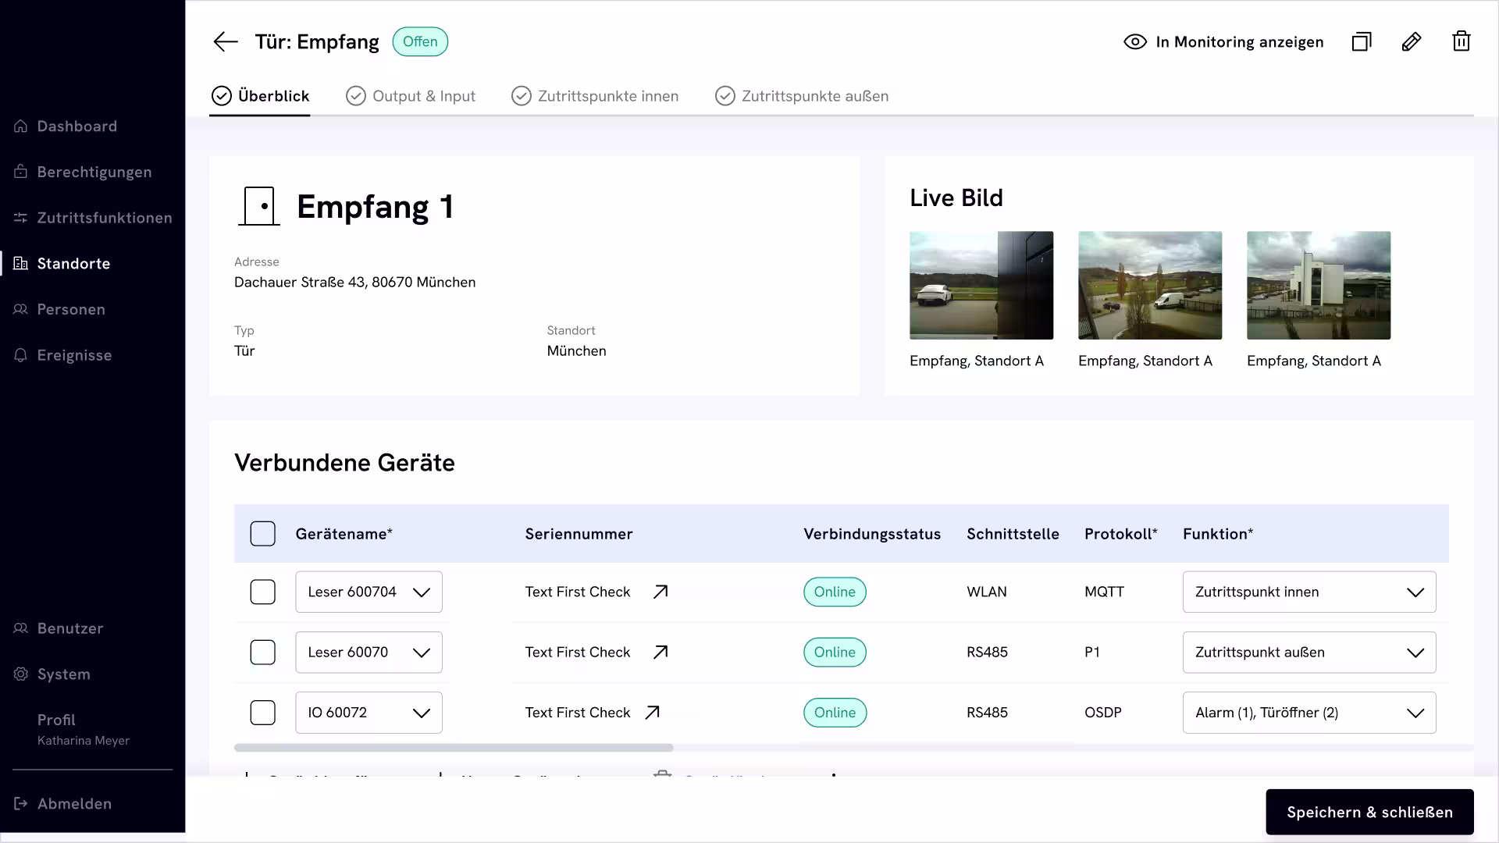1499x843 pixels.
Task: Click the eye icon for monitoring view
Action: 1135,41
